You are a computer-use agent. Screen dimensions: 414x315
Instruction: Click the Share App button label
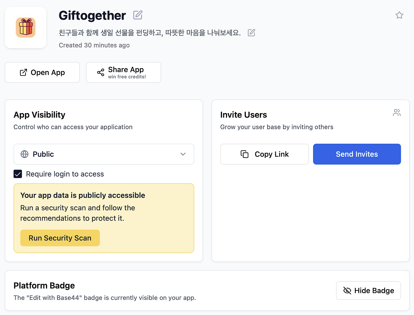[126, 70]
